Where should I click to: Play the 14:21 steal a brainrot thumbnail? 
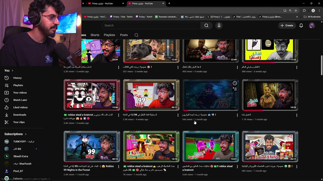211,146
